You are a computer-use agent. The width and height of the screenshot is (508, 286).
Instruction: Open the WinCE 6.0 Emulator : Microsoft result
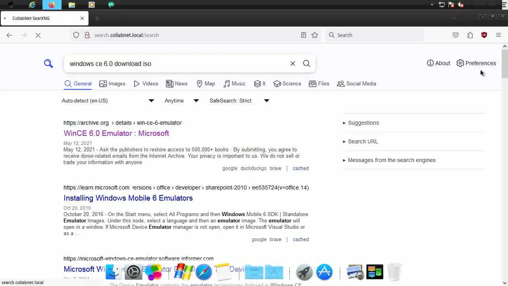(116, 133)
